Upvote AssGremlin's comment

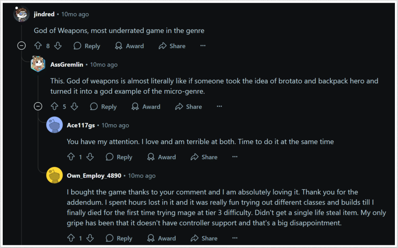[54, 106]
